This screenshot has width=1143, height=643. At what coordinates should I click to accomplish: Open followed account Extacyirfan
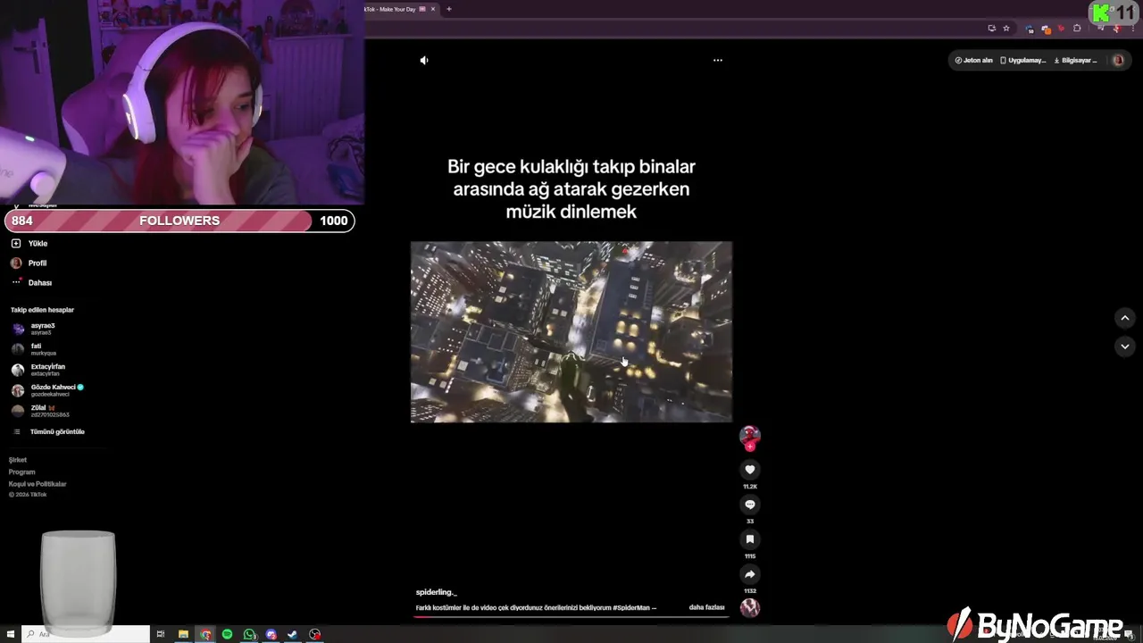pos(39,370)
